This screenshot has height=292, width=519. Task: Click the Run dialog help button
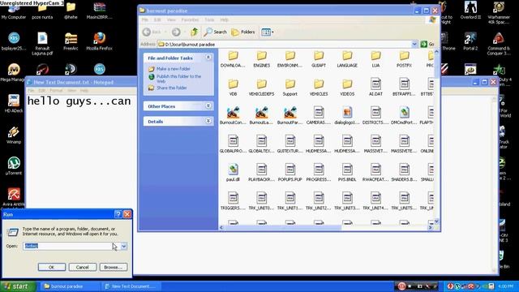click(x=118, y=214)
